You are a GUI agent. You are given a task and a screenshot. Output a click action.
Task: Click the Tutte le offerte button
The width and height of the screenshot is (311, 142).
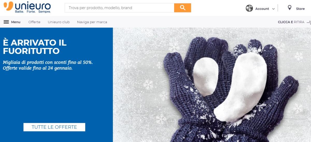tap(54, 127)
